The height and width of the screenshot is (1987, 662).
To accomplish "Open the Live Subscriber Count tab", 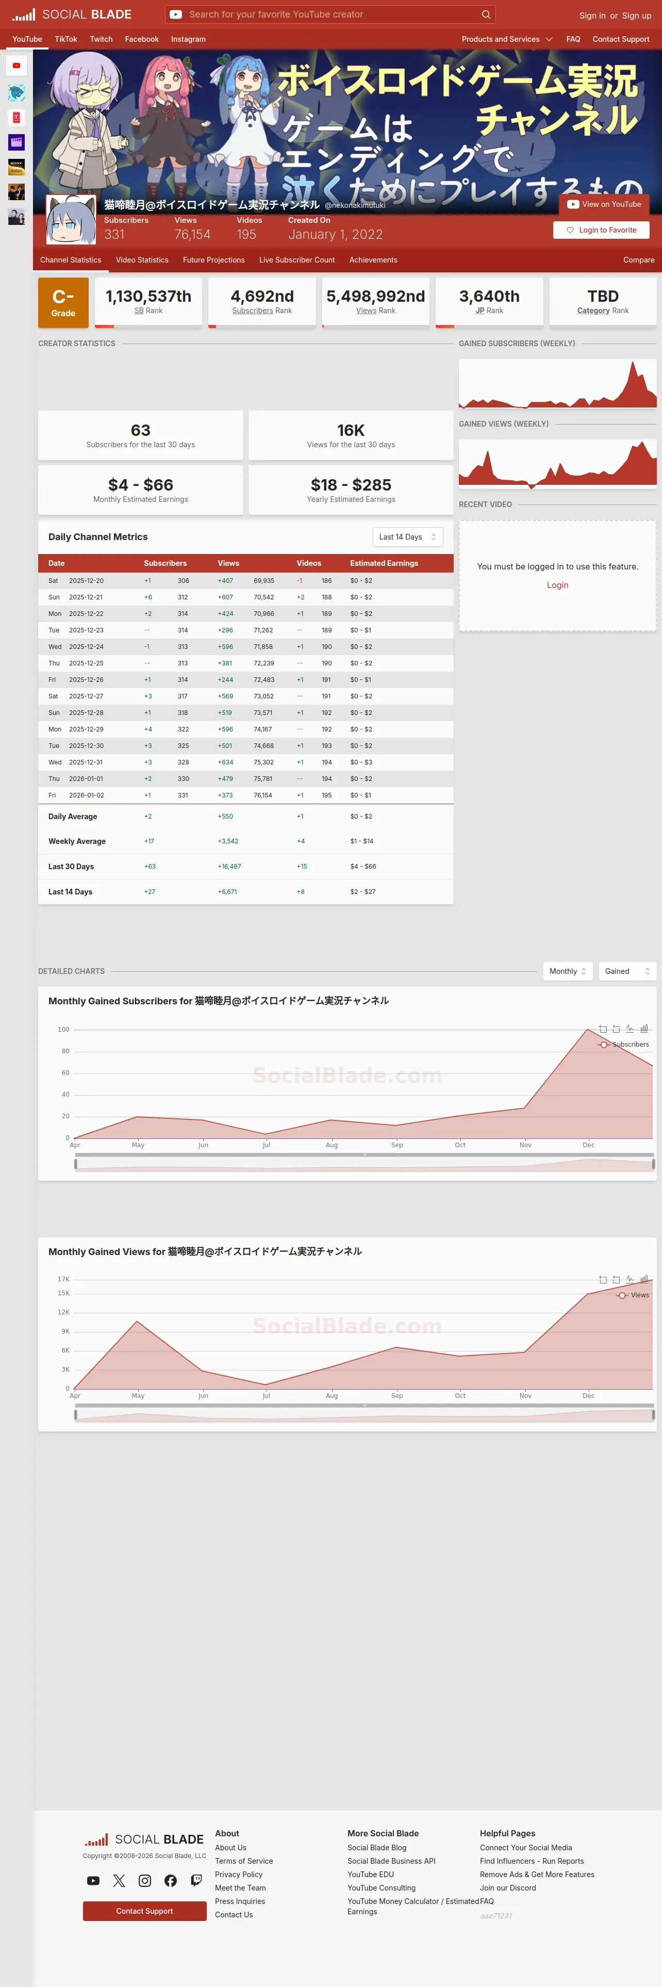I will (x=296, y=260).
